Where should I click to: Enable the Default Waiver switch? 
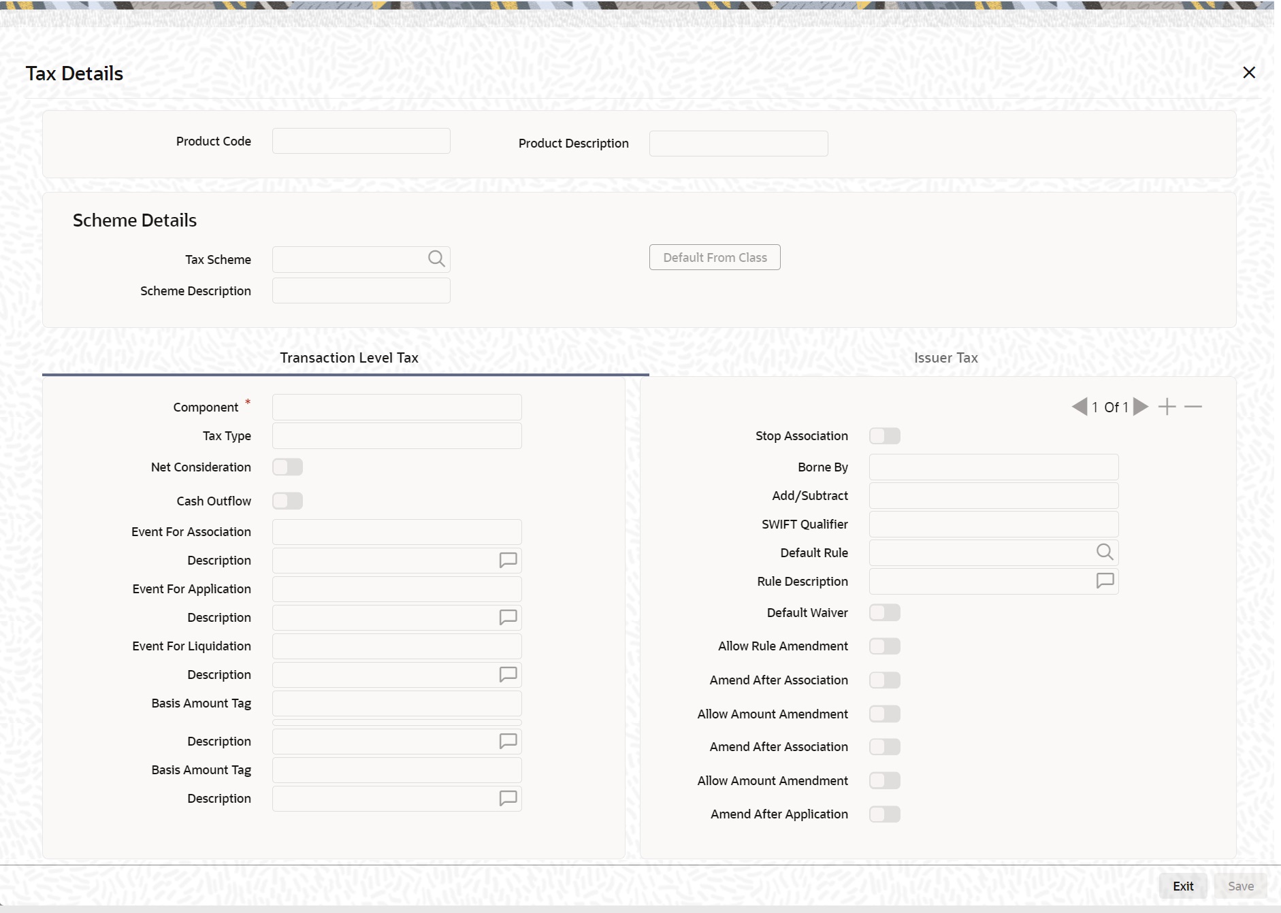click(885, 612)
